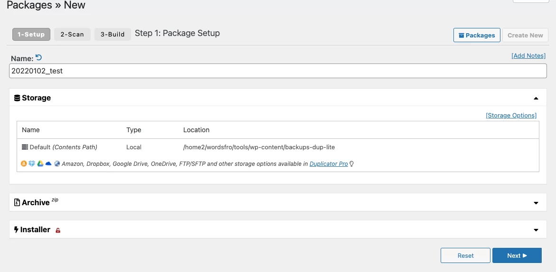Screen dimensions: 556x272
Task: Focus the package Name input field
Action: (278, 71)
